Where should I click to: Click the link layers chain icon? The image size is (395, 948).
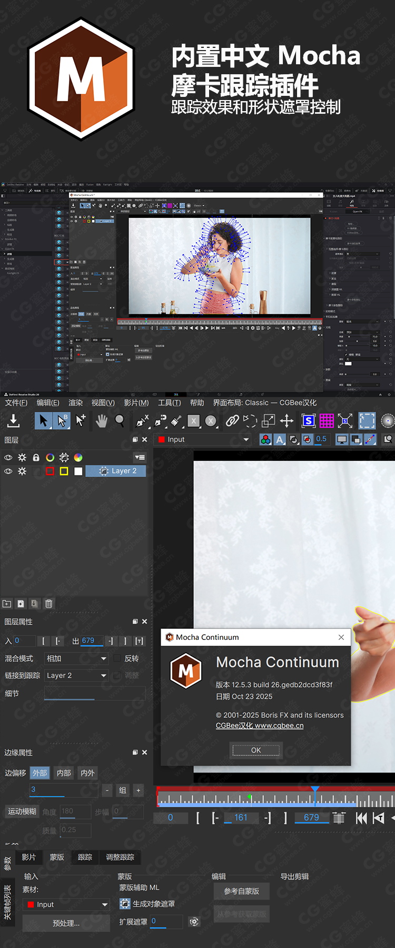(x=232, y=420)
